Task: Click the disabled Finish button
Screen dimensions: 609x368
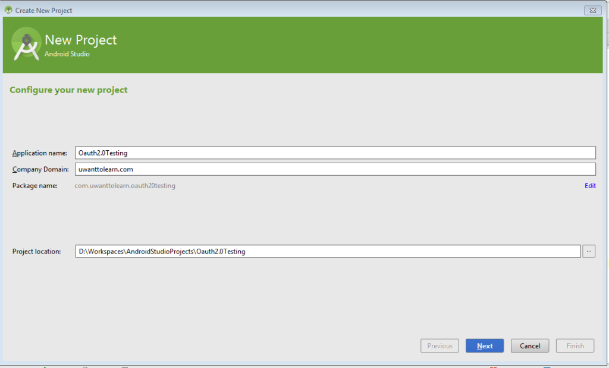Action: pos(575,345)
